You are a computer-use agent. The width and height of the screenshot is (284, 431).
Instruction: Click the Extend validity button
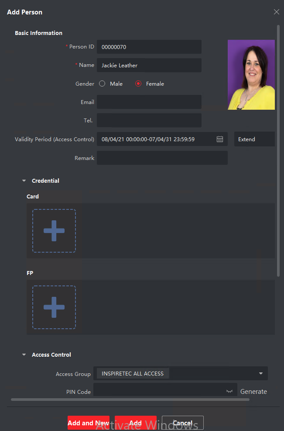pyautogui.click(x=254, y=139)
